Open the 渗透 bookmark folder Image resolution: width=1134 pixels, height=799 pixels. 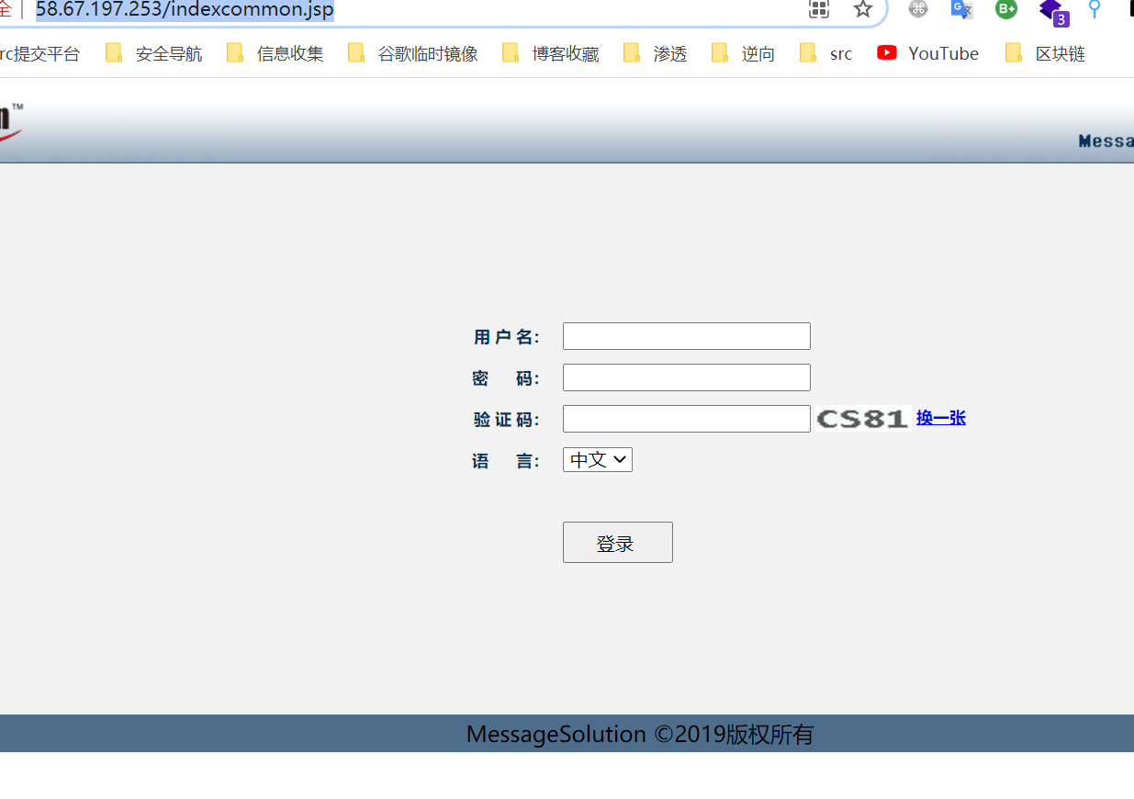[656, 53]
